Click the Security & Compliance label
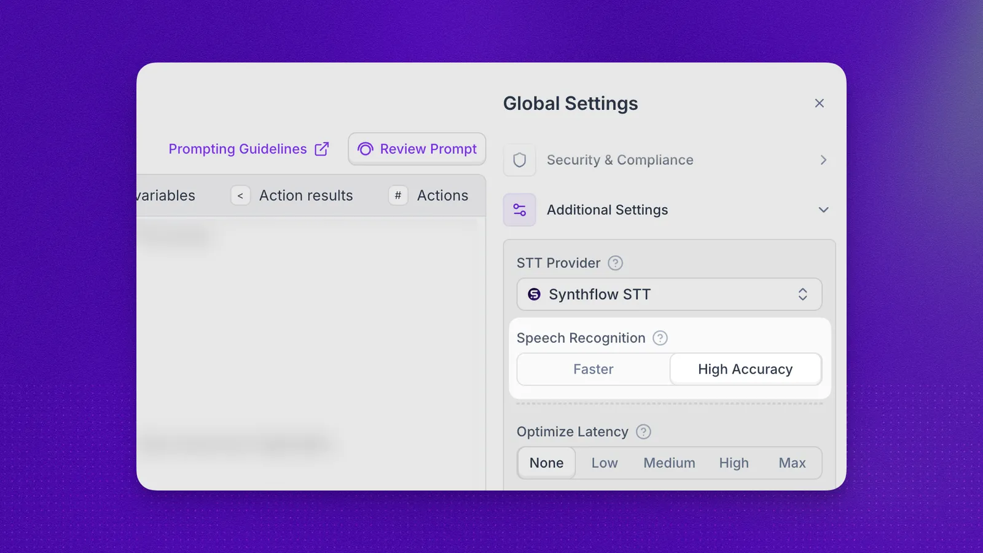Image resolution: width=983 pixels, height=553 pixels. [x=620, y=160]
